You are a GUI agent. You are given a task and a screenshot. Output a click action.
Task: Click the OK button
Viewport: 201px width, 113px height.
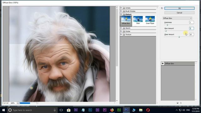pos(179,8)
